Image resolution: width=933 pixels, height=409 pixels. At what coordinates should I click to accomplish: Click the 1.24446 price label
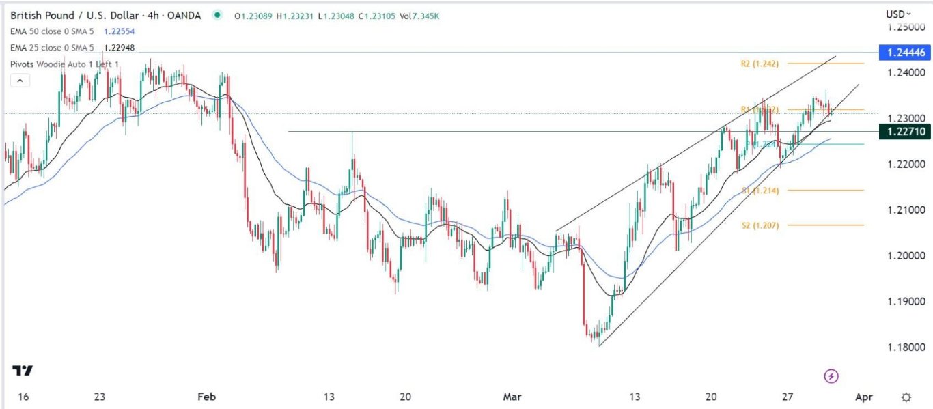point(906,52)
